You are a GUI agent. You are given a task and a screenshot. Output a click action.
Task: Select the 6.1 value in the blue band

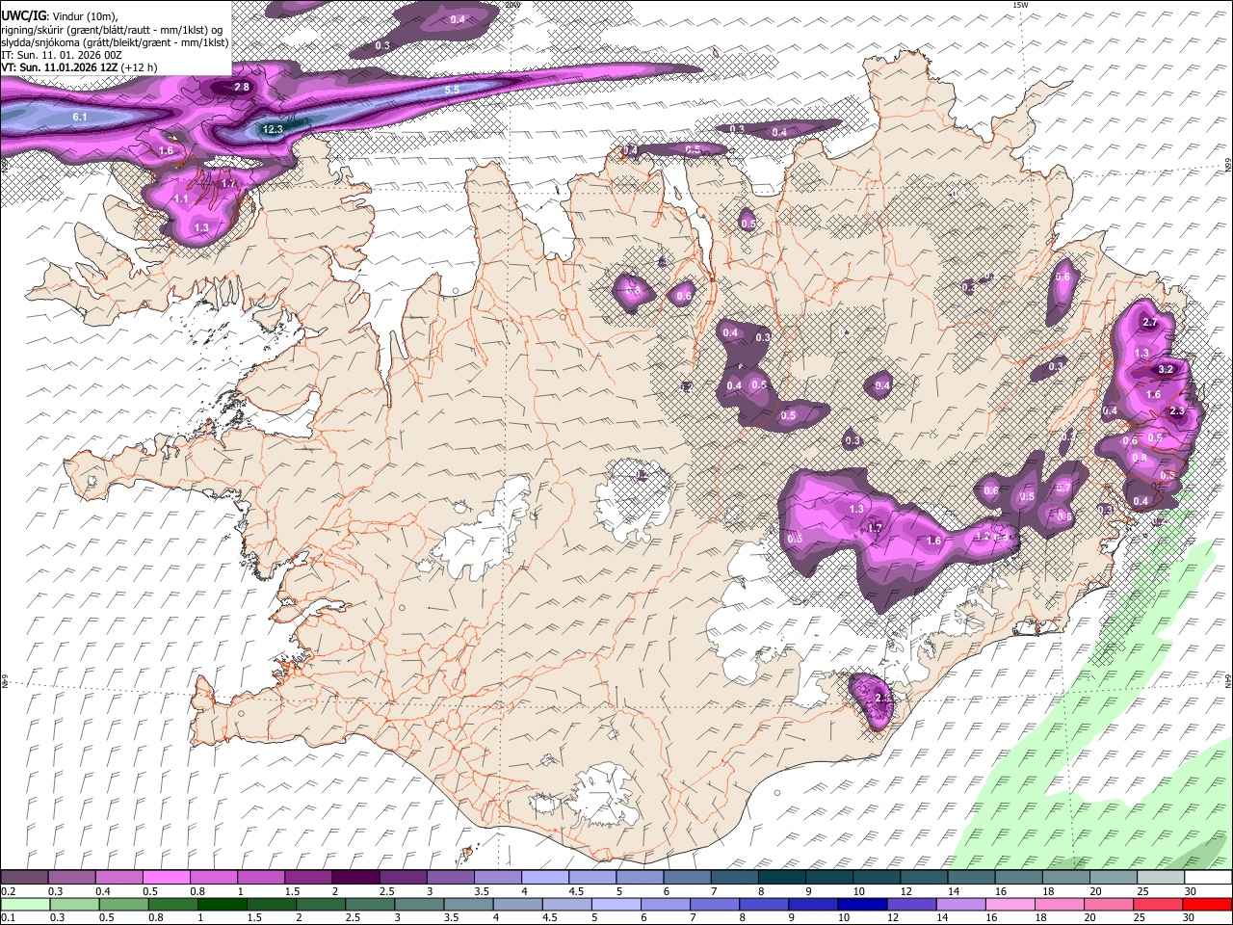(80, 117)
